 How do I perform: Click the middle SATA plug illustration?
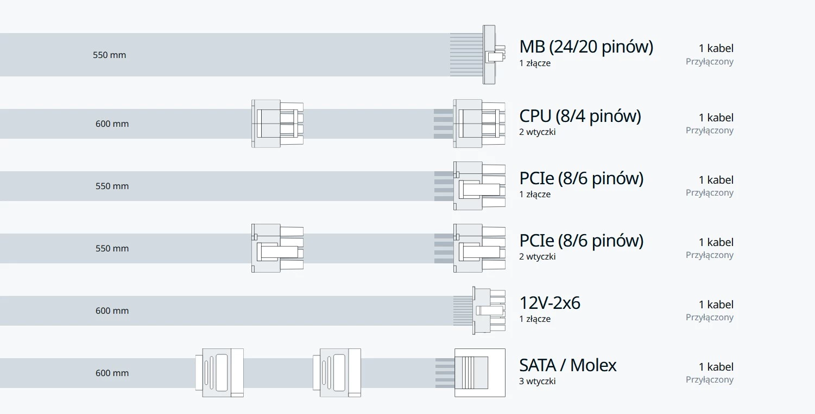tap(337, 373)
